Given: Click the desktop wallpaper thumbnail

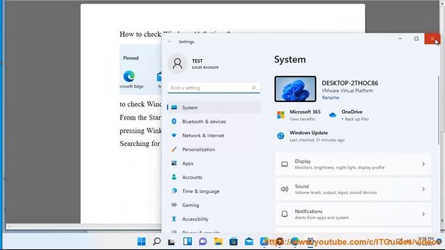Looking at the screenshot, I should click(295, 89).
